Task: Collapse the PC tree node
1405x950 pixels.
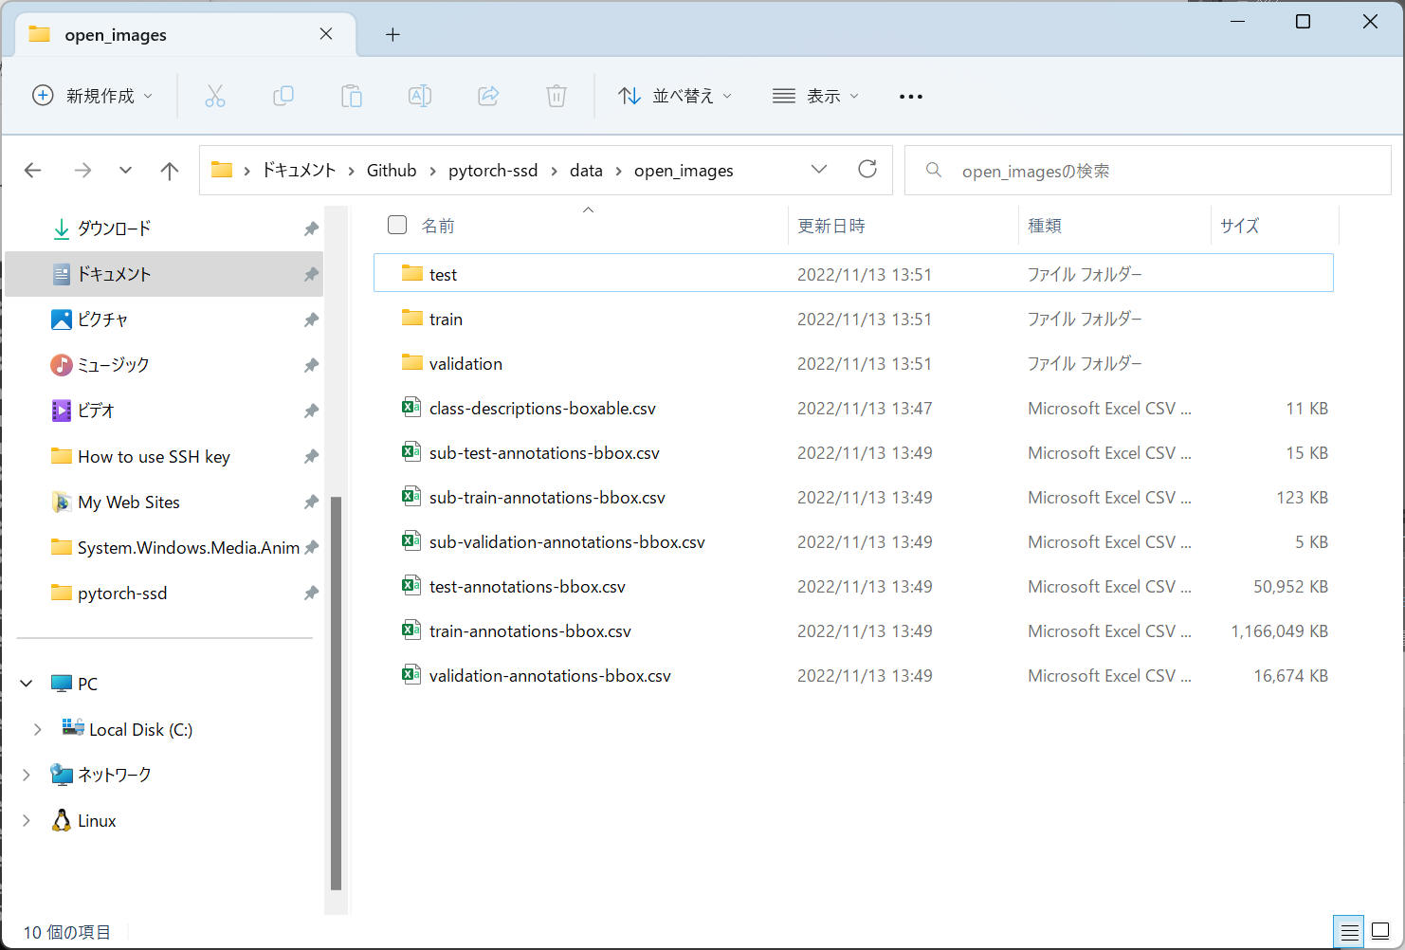Action: [x=27, y=684]
